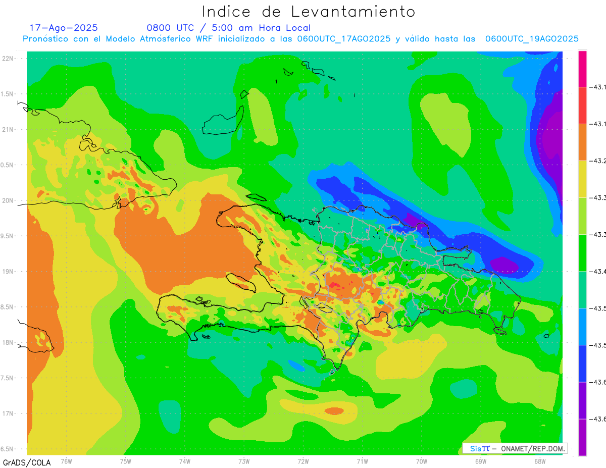The height and width of the screenshot is (468, 606).
Task: Click the '68W' longitude label
Action: pyautogui.click(x=539, y=461)
